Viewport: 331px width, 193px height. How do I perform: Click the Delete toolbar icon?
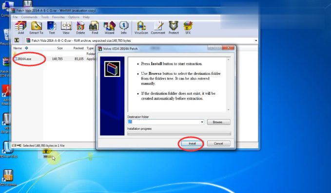80,28
